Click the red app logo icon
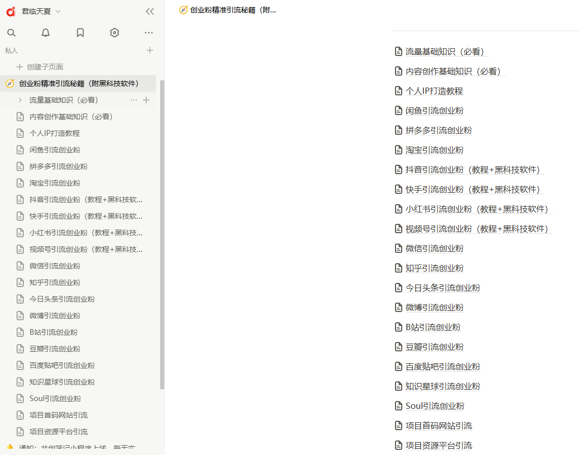Screen dimensions: 579x455 click(11, 11)
